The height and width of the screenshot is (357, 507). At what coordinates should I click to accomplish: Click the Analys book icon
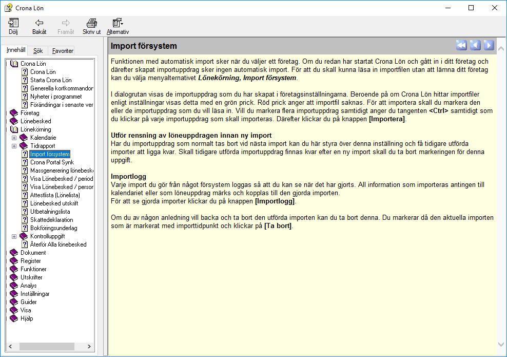point(14,286)
